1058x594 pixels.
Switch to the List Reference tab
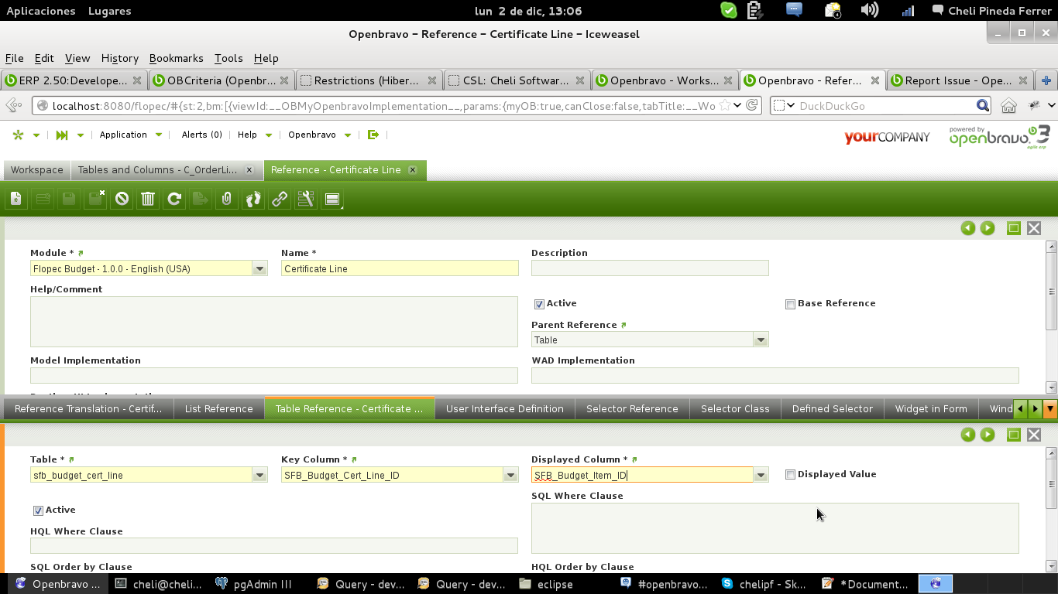pos(218,408)
